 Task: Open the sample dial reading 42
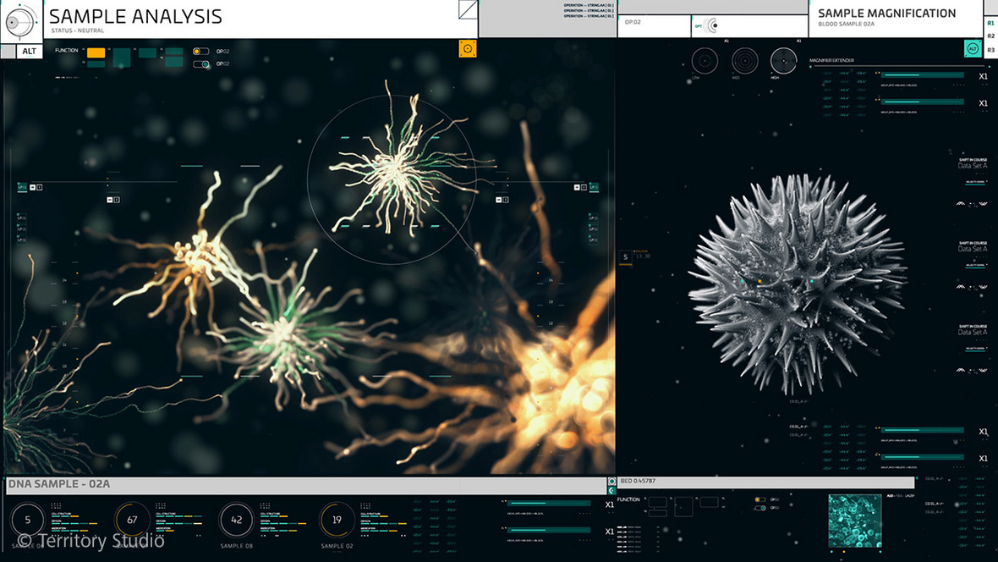pos(236,520)
